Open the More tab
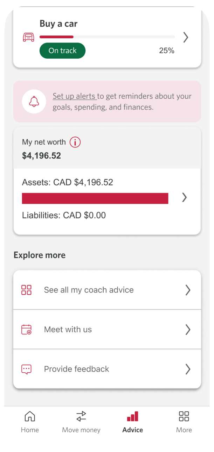 tap(184, 421)
